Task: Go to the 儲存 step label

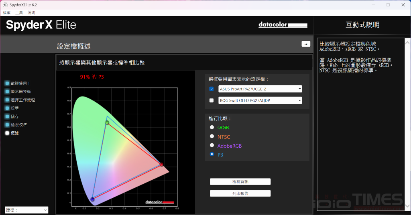Action: (15, 117)
